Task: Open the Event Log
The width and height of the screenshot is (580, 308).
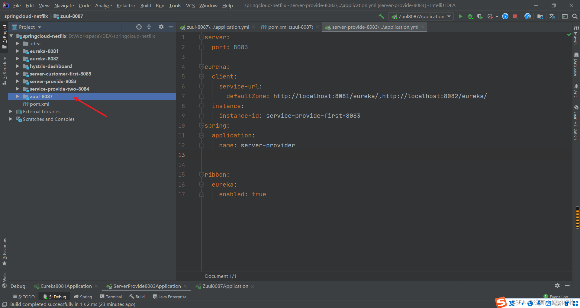Action: tap(556, 297)
